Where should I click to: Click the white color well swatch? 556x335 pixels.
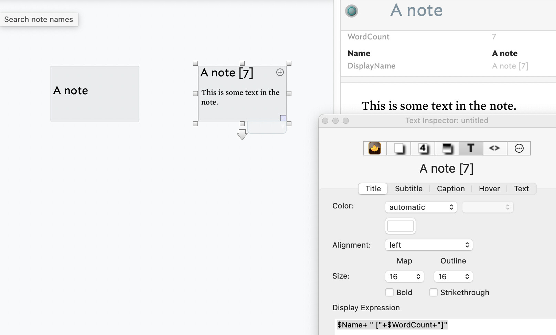click(400, 226)
